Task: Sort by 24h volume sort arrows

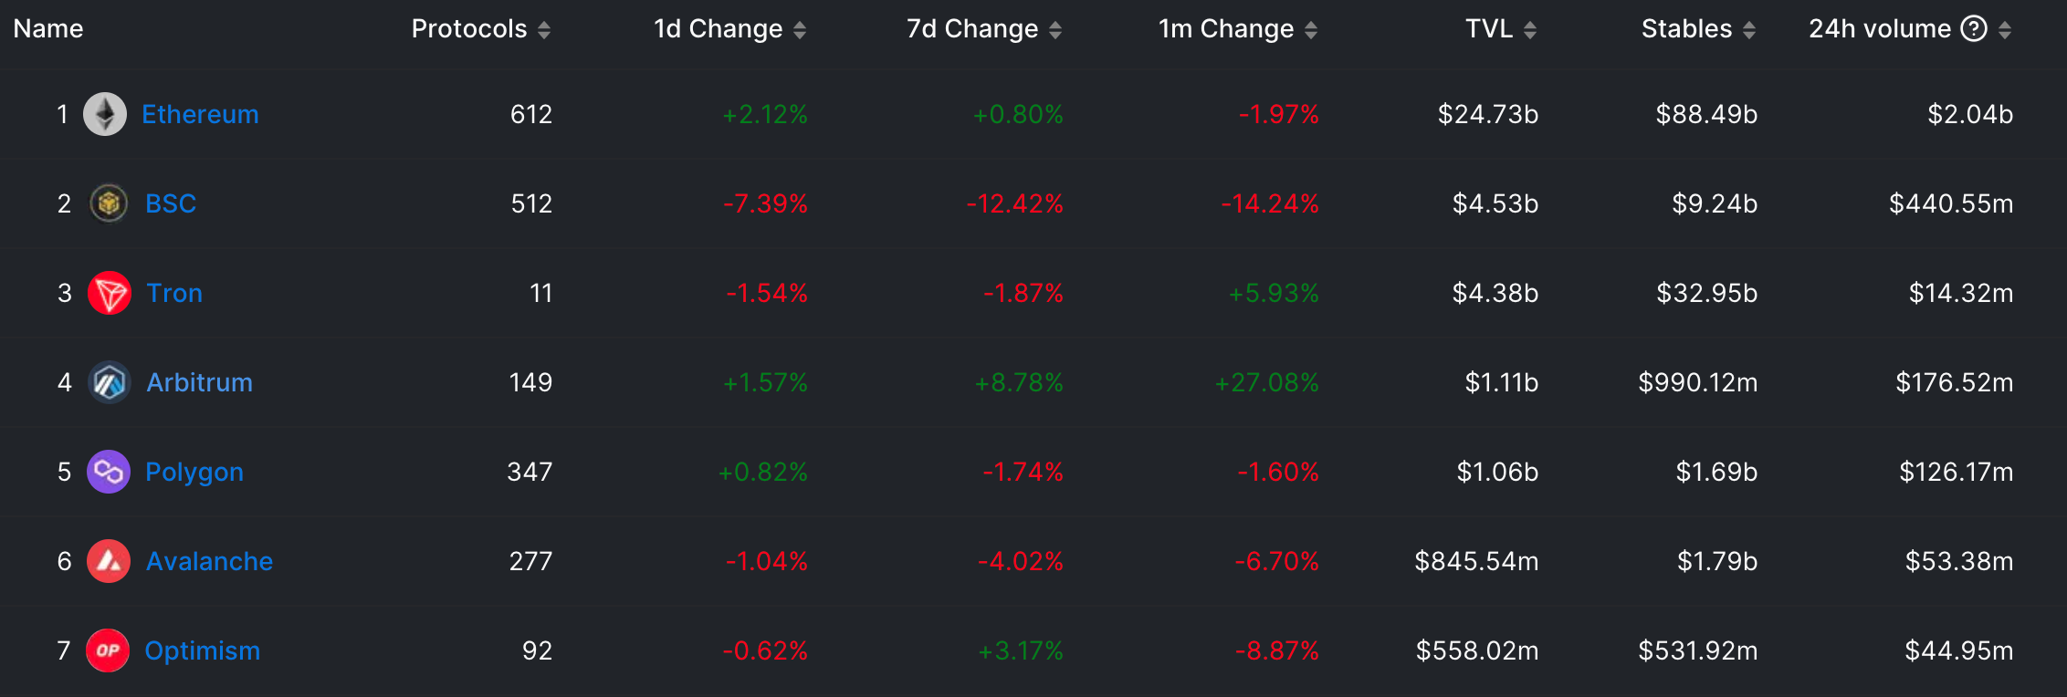Action: [x=2005, y=30]
